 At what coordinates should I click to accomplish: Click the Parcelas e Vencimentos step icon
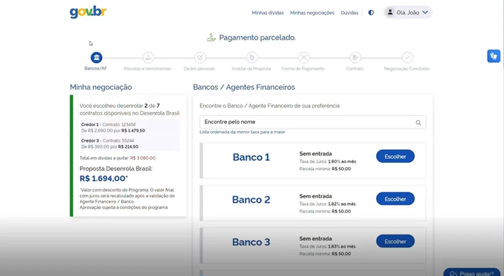click(148, 57)
